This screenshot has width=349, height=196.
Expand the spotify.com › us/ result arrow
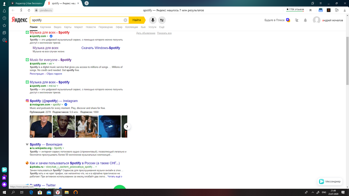[x=54, y=64]
